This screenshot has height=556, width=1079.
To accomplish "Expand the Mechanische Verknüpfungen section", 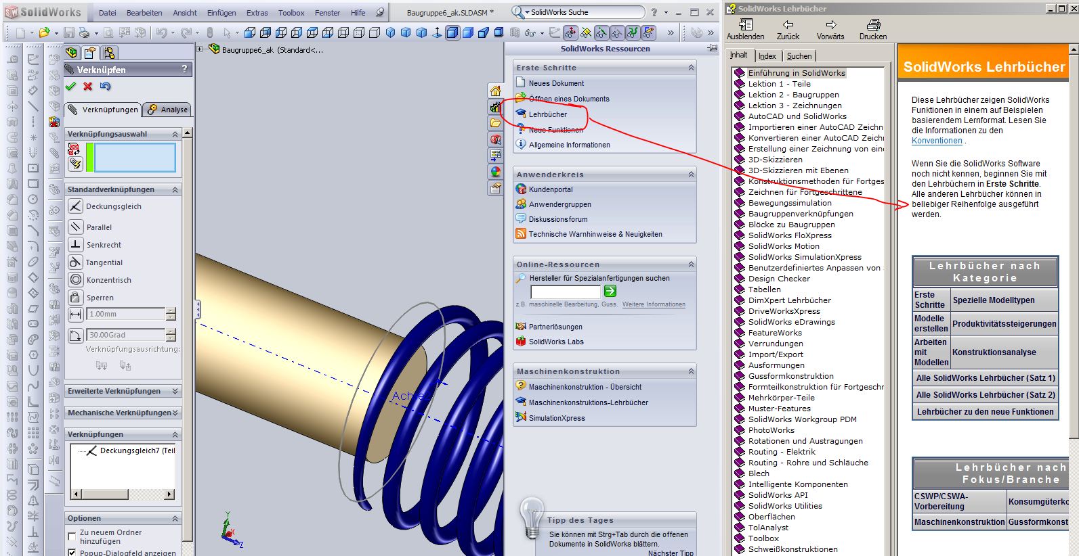I will [175, 413].
